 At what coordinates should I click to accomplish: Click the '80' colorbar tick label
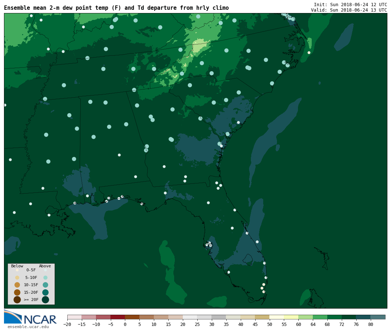coord(371,324)
